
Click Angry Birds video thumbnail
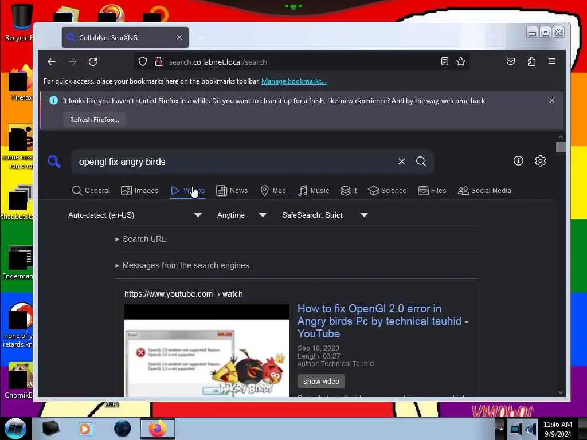[x=207, y=351]
